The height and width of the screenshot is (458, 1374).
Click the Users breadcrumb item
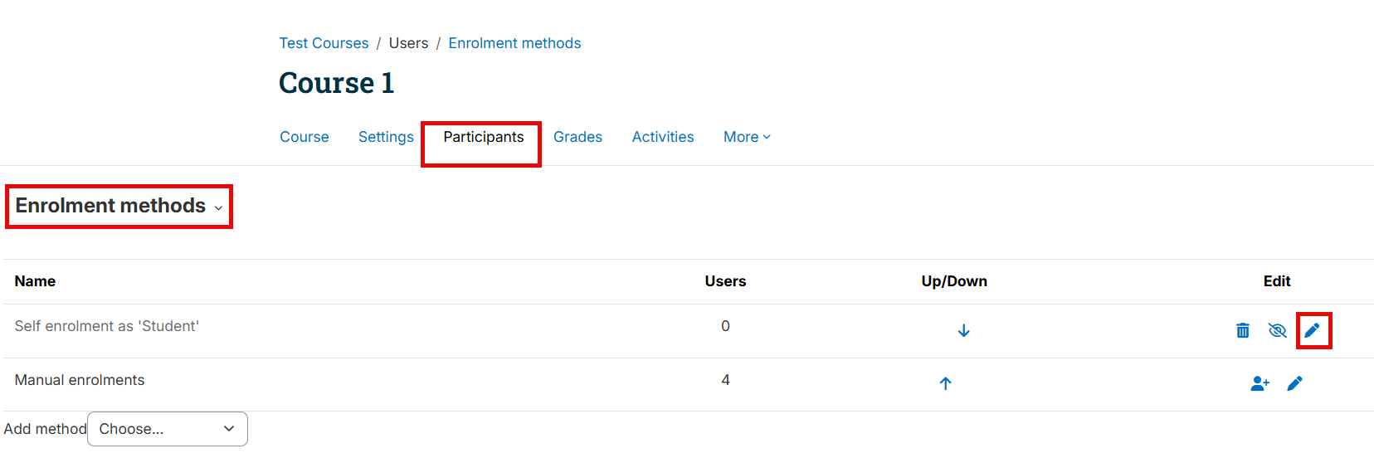click(x=408, y=43)
